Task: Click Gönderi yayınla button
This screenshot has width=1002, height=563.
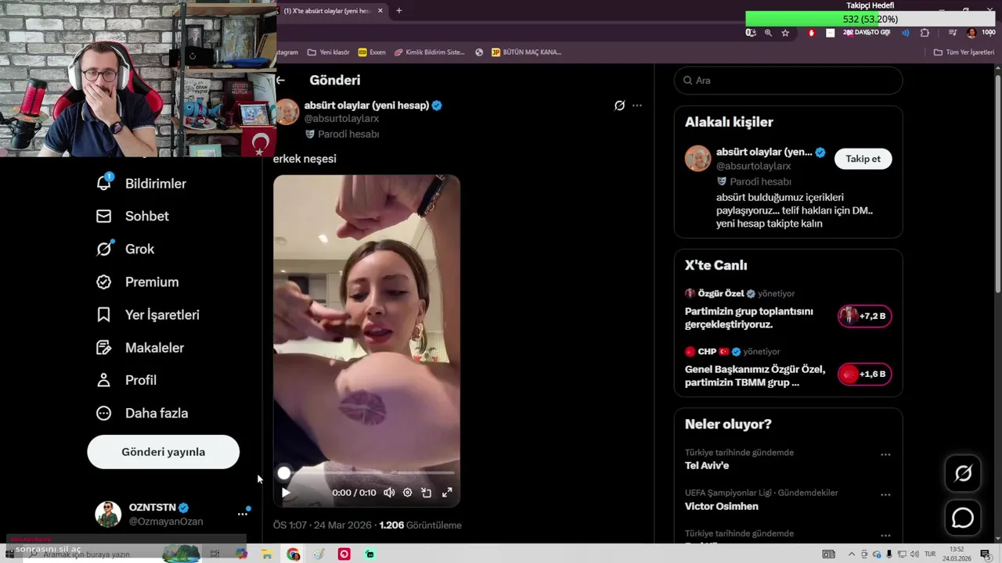Action: tap(163, 452)
